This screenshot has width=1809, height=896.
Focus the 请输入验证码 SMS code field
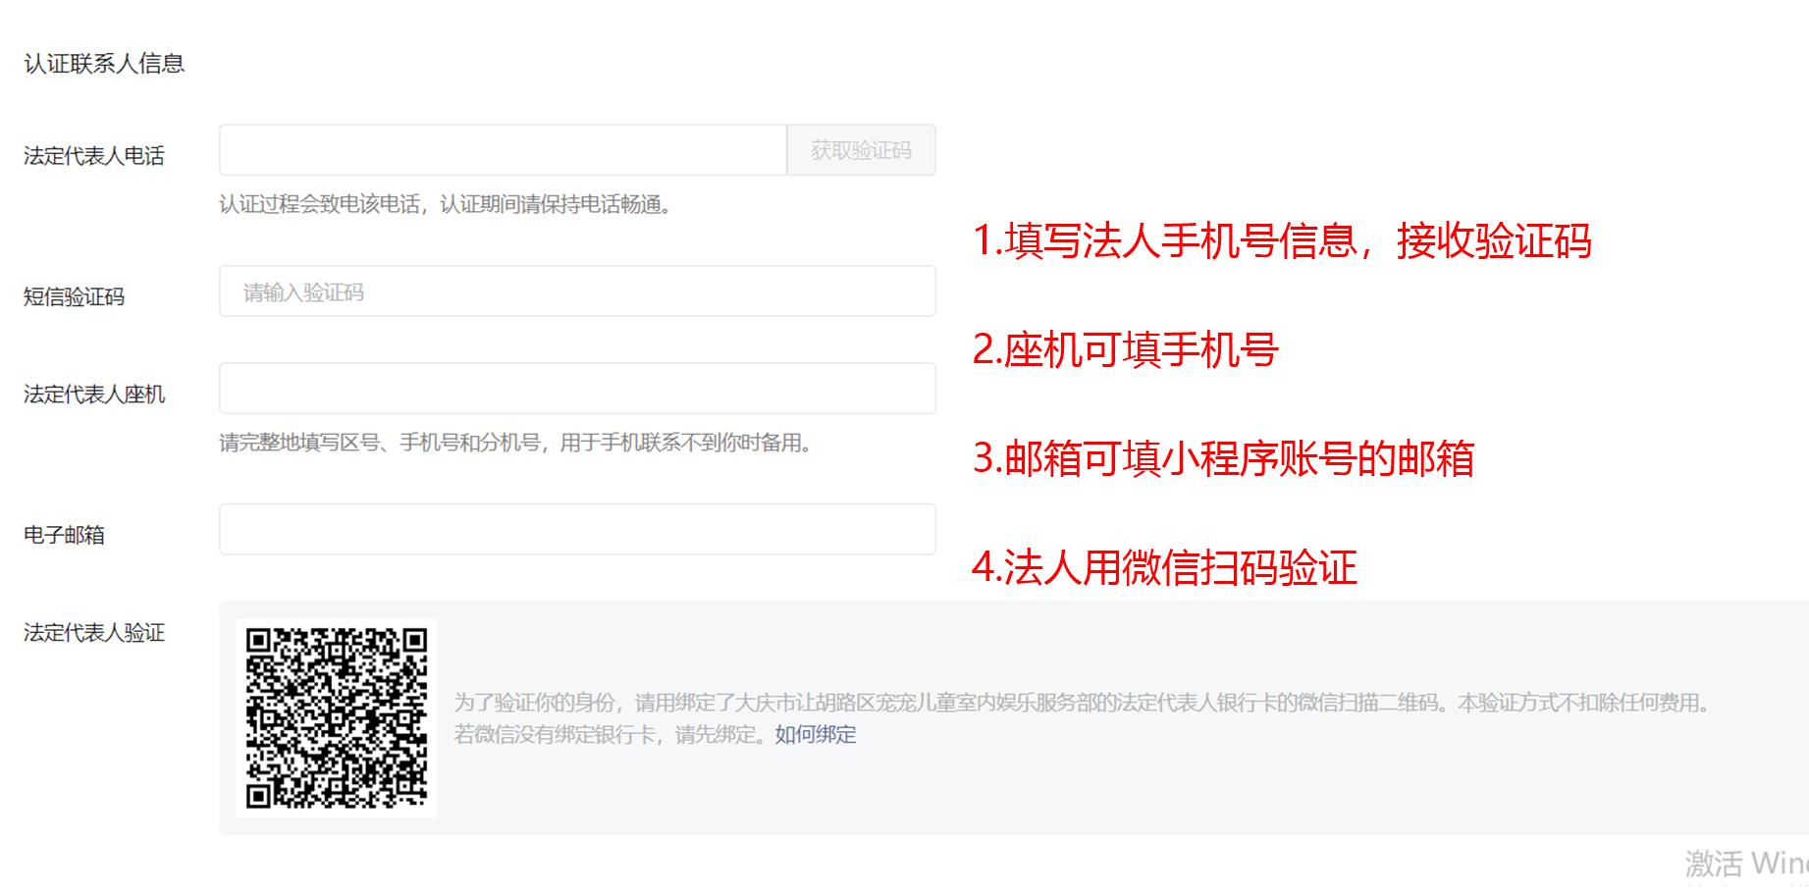577,291
